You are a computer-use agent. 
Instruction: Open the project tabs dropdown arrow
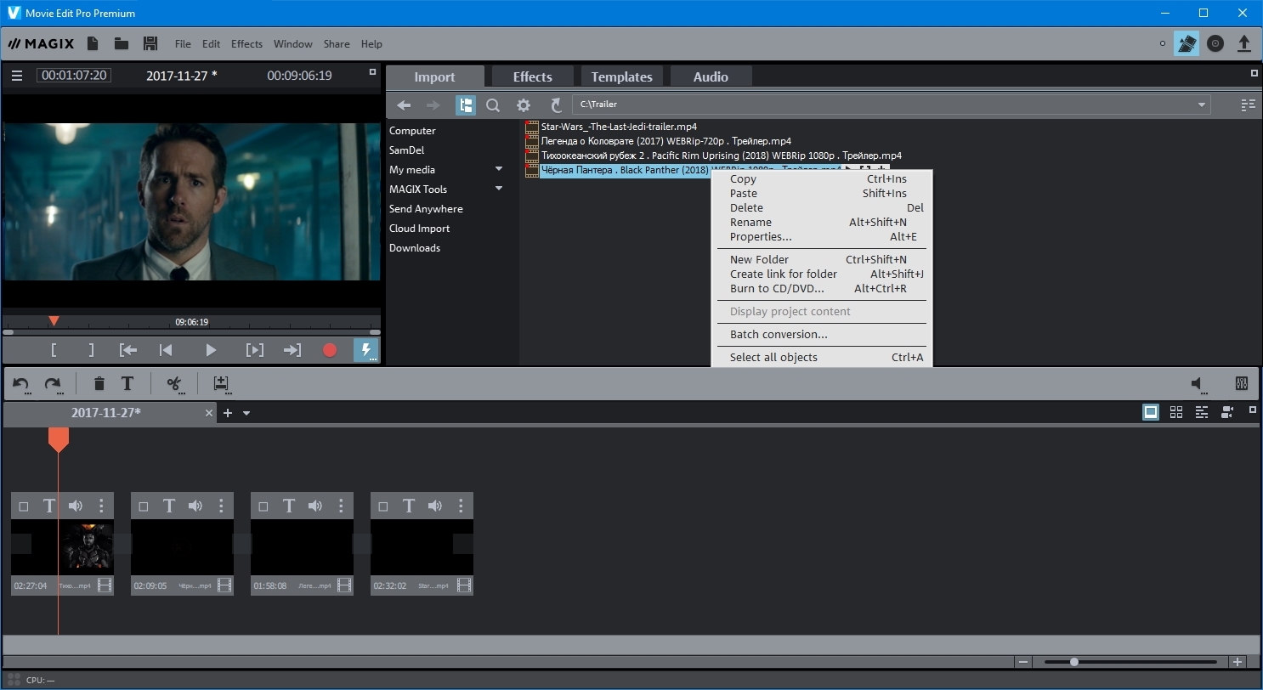click(x=246, y=413)
